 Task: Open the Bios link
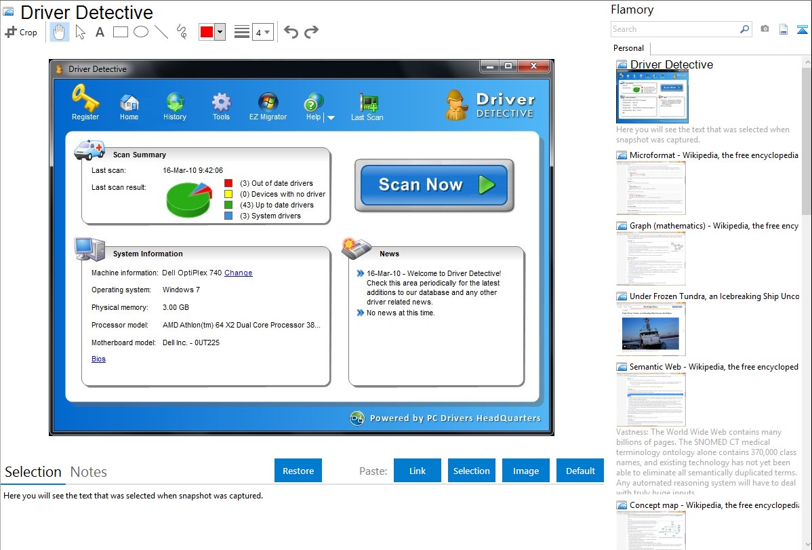point(98,359)
